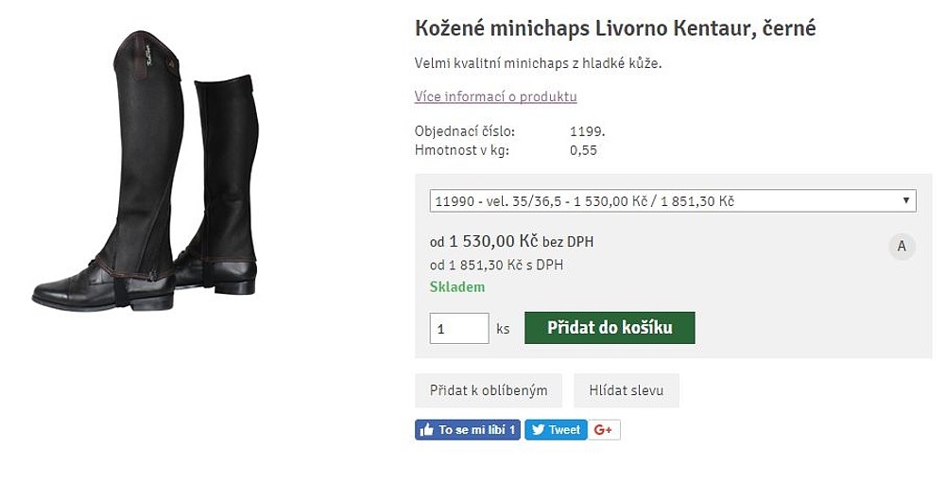Screen dimensions: 945x482
Task: Click the Twitter bird icon
Action: pyautogui.click(x=538, y=430)
